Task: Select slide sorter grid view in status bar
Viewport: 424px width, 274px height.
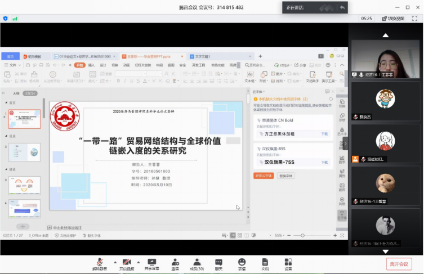Action: [x=239, y=235]
